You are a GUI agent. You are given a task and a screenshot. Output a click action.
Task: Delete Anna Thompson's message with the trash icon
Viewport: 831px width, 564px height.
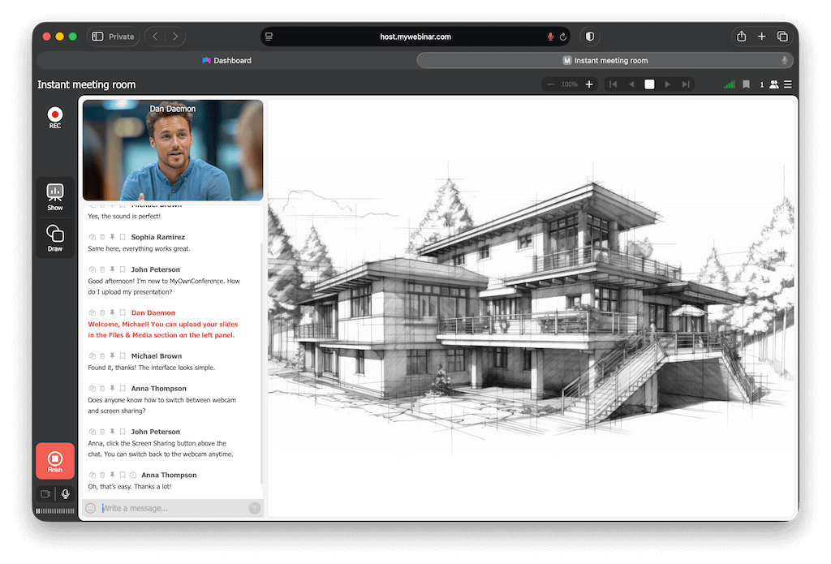pos(101,388)
